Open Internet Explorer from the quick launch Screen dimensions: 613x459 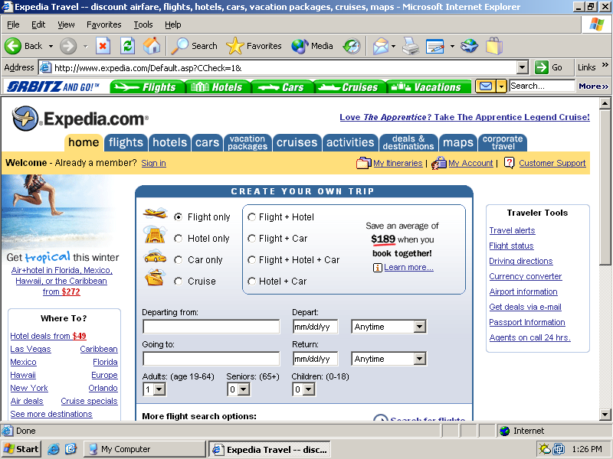(x=54, y=449)
